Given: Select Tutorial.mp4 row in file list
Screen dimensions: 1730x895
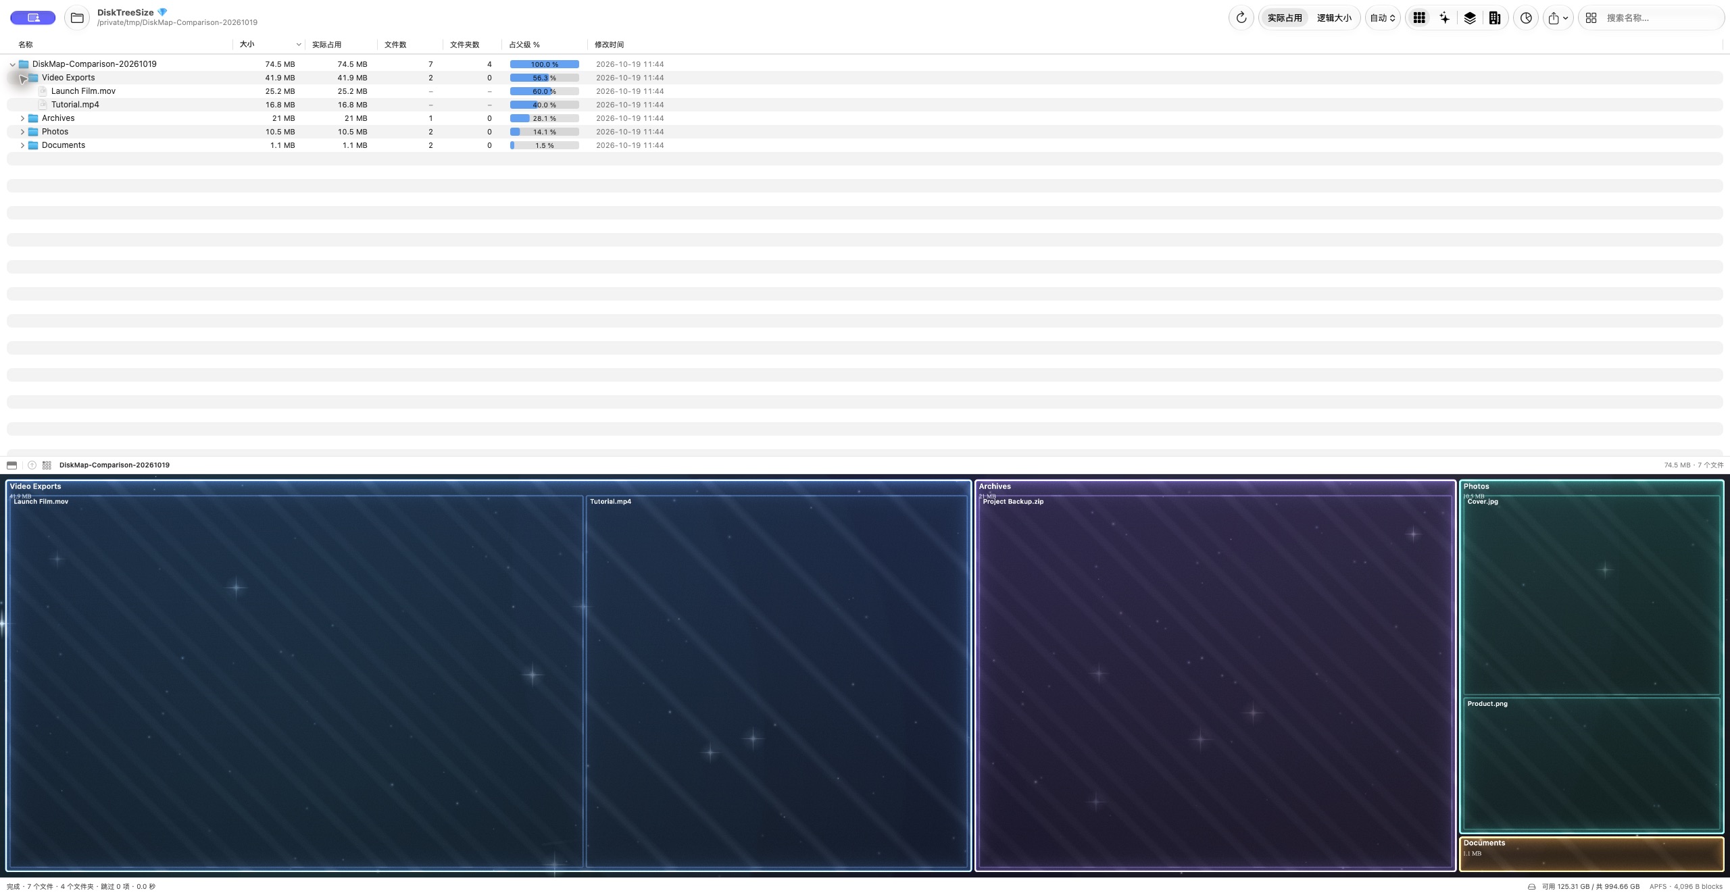Looking at the screenshot, I should [x=864, y=105].
